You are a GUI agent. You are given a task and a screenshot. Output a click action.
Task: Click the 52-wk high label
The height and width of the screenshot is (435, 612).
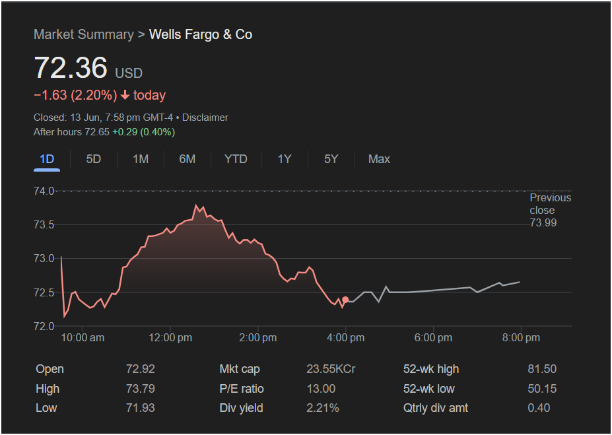431,369
